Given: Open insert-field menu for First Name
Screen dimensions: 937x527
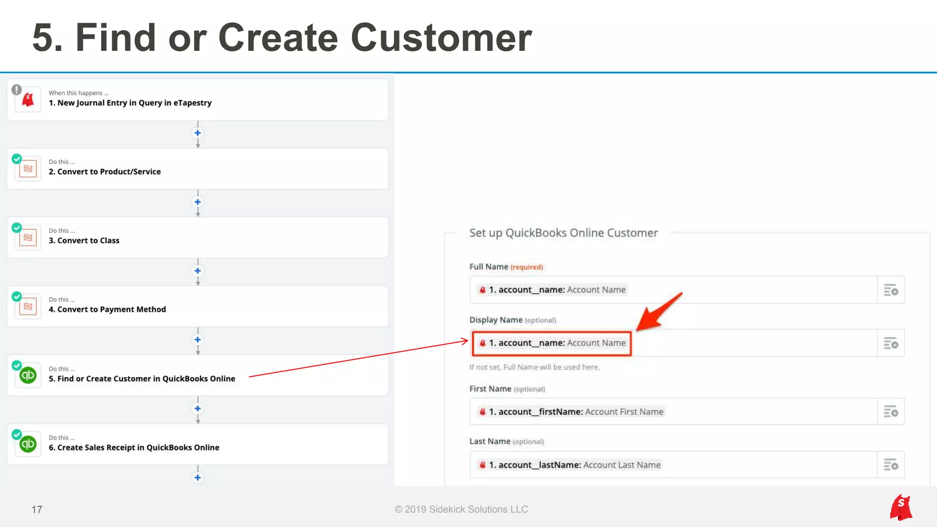Looking at the screenshot, I should click(x=890, y=412).
